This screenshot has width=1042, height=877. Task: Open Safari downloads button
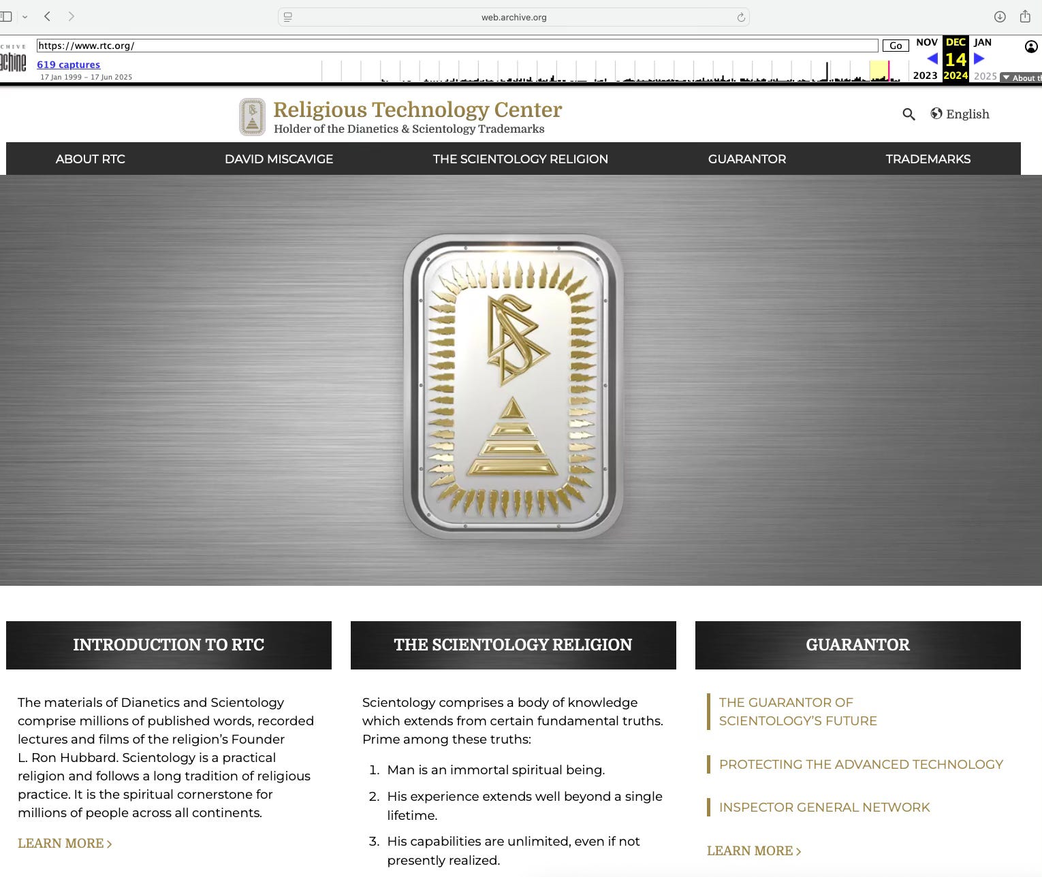pyautogui.click(x=1000, y=16)
